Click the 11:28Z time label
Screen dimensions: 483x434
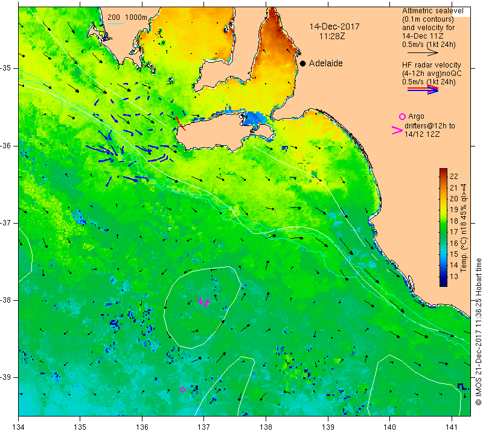coord(332,36)
